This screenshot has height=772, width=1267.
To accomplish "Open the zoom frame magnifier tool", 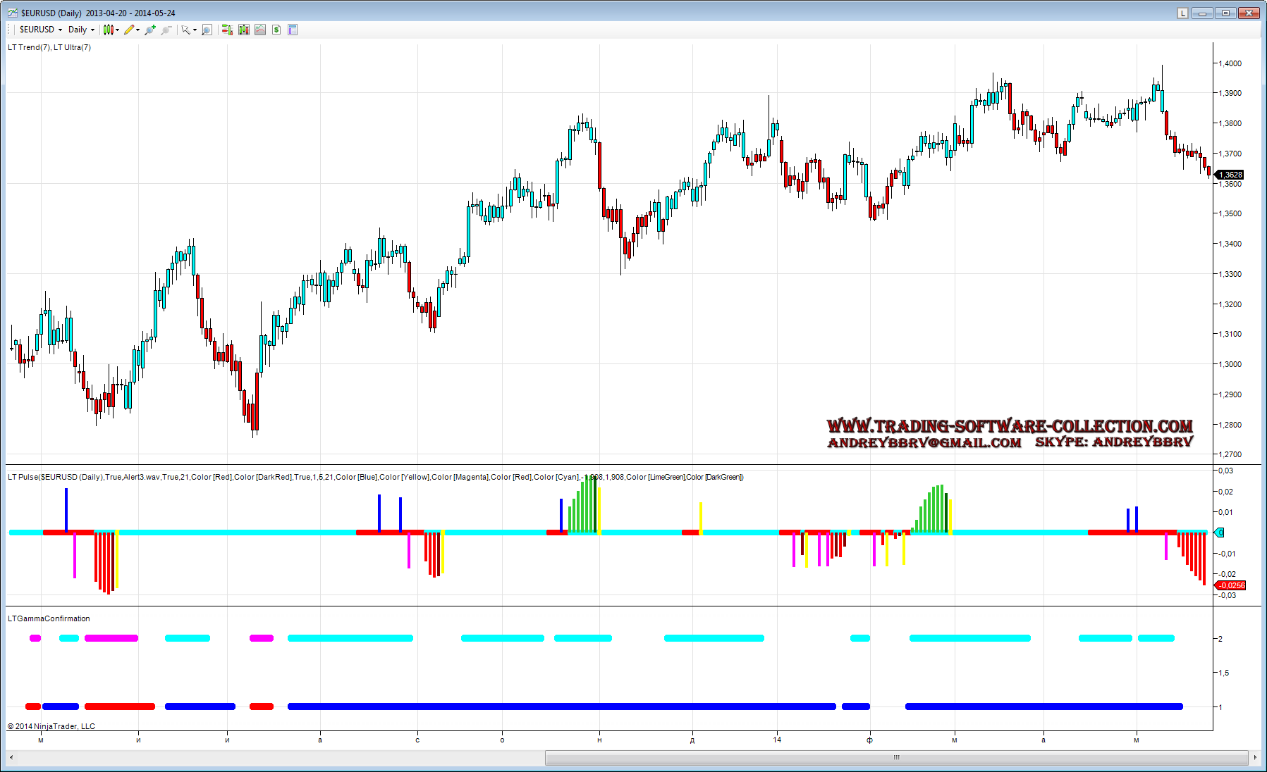I will 207,30.
